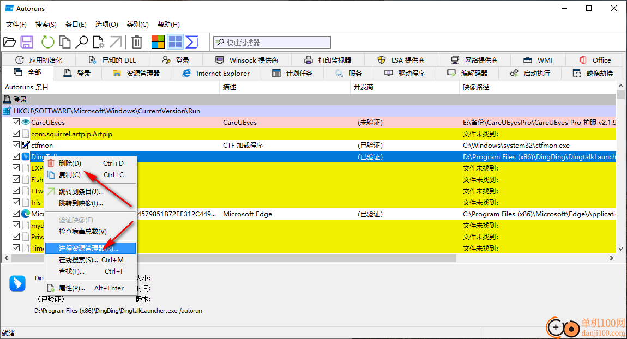The width and height of the screenshot is (627, 339).
Task: Click the blank file icon of com.squirrel.artpip.Artpip
Action: point(26,134)
